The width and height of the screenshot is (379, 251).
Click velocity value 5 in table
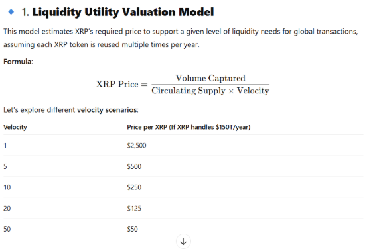(5, 166)
